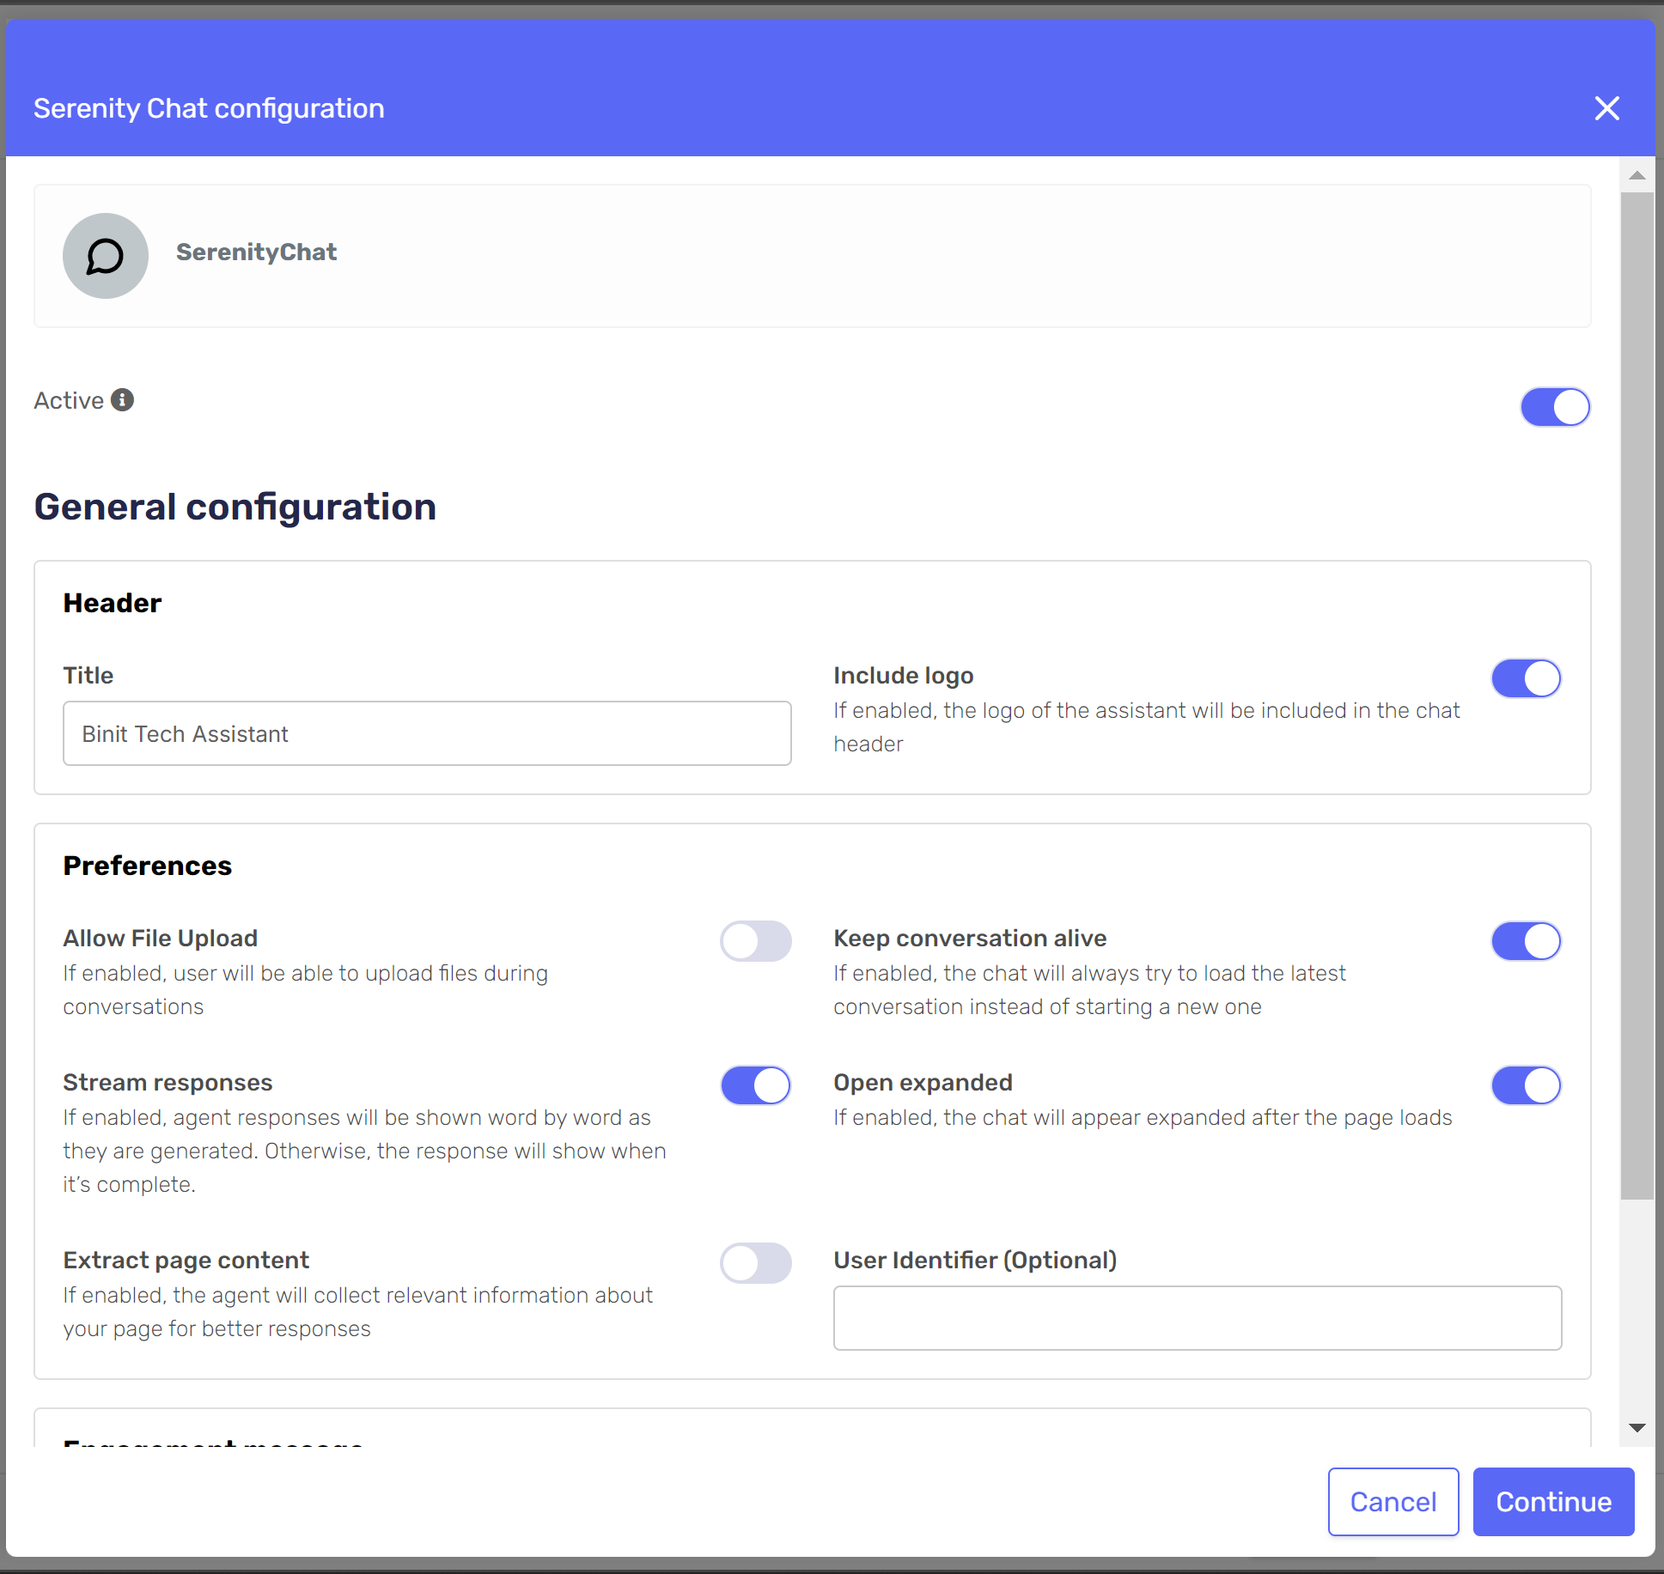Image resolution: width=1664 pixels, height=1574 pixels.
Task: Enable the Extract page content toggle
Action: pos(756,1263)
